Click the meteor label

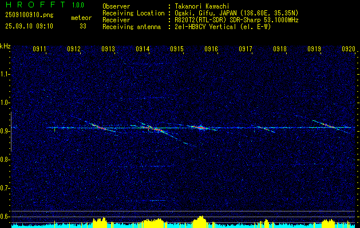pos(81,18)
